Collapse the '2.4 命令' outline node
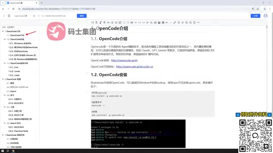The image size is (273, 153). coord(5,95)
